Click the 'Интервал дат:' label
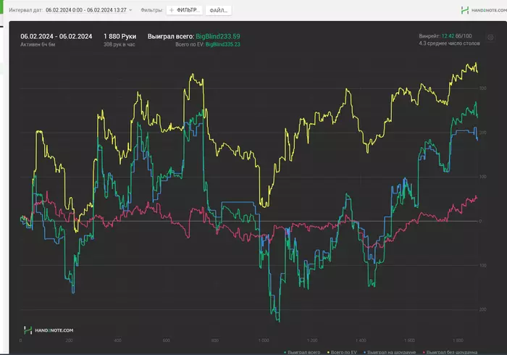 (x=26, y=10)
